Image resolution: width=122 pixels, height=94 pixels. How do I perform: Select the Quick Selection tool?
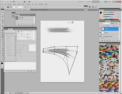2,19
